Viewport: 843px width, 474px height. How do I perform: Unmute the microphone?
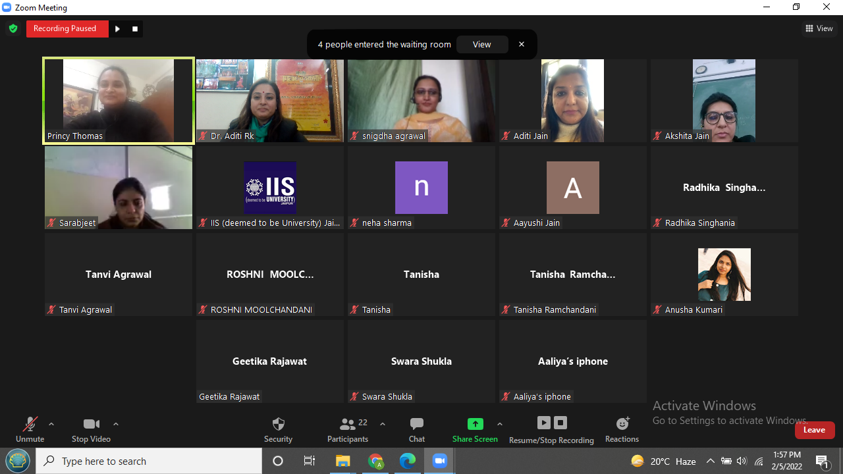[x=30, y=429]
